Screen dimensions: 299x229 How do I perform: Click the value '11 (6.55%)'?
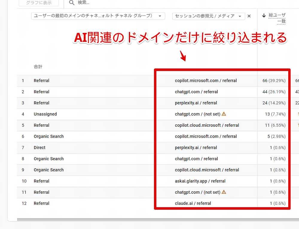(275, 125)
